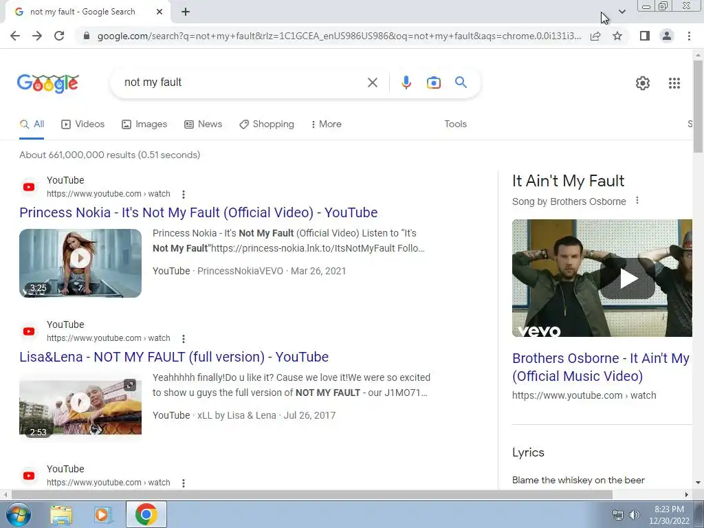Click the vertical scrollbar down arrow
Image resolution: width=704 pixels, height=528 pixels.
click(698, 483)
